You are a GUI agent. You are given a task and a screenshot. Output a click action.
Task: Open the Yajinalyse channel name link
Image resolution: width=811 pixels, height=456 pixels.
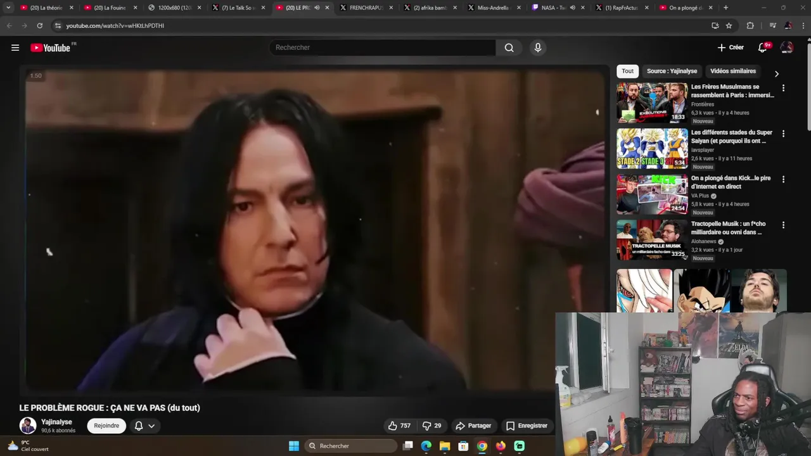point(56,422)
